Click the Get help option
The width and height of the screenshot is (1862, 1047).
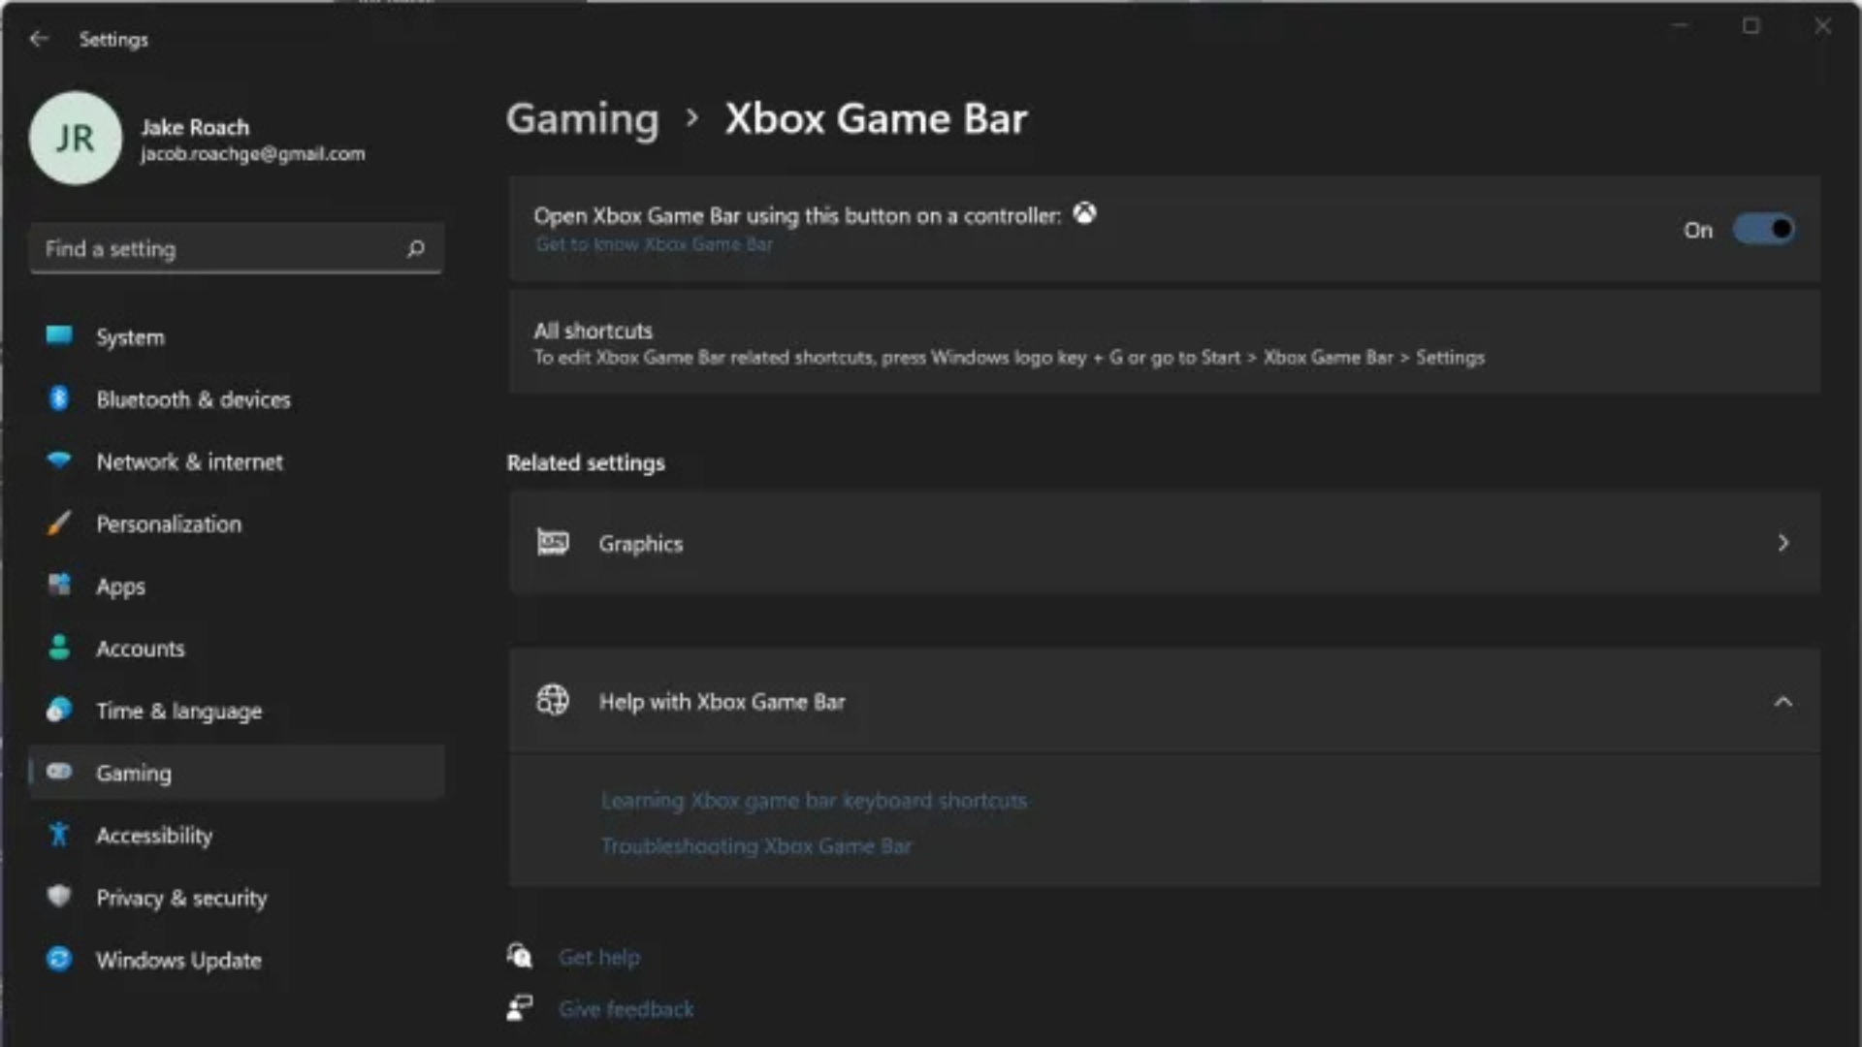point(598,957)
